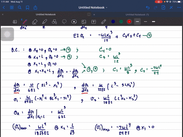The height and width of the screenshot is (137, 183).
Task: Select the Laser pointer tool
Action: click(104, 22)
